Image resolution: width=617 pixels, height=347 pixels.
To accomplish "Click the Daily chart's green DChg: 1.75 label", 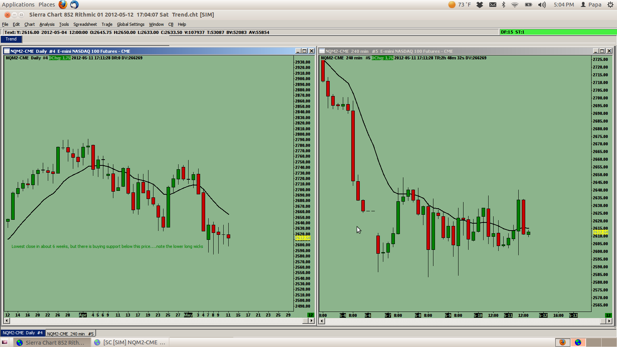I will [60, 58].
